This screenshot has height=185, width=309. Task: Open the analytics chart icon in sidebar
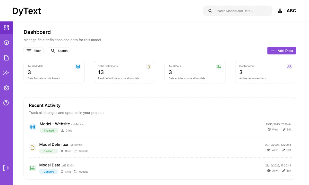[x=6, y=73]
